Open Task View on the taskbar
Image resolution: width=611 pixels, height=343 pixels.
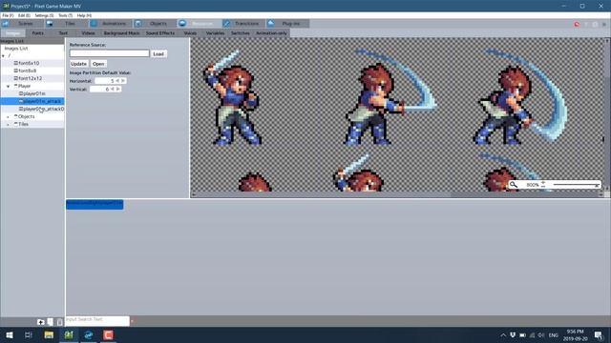pyautogui.click(x=28, y=334)
